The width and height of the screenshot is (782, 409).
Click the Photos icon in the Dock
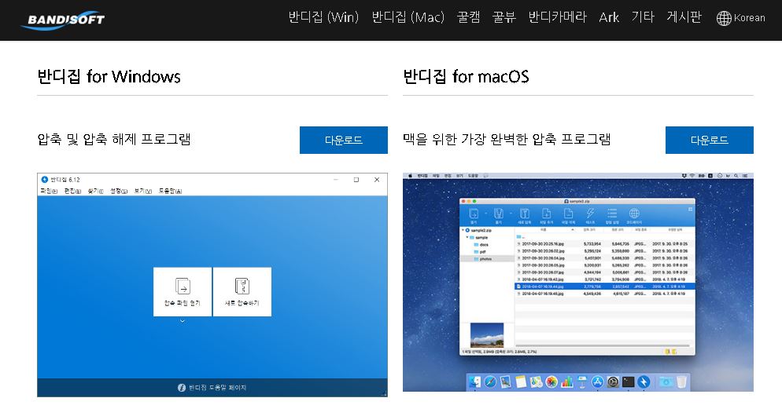(x=551, y=382)
